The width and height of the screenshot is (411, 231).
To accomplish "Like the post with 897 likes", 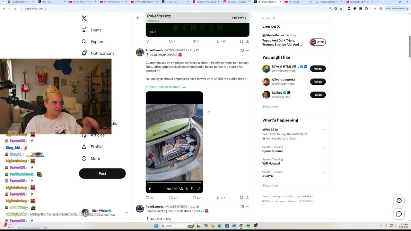I will click(197, 198).
